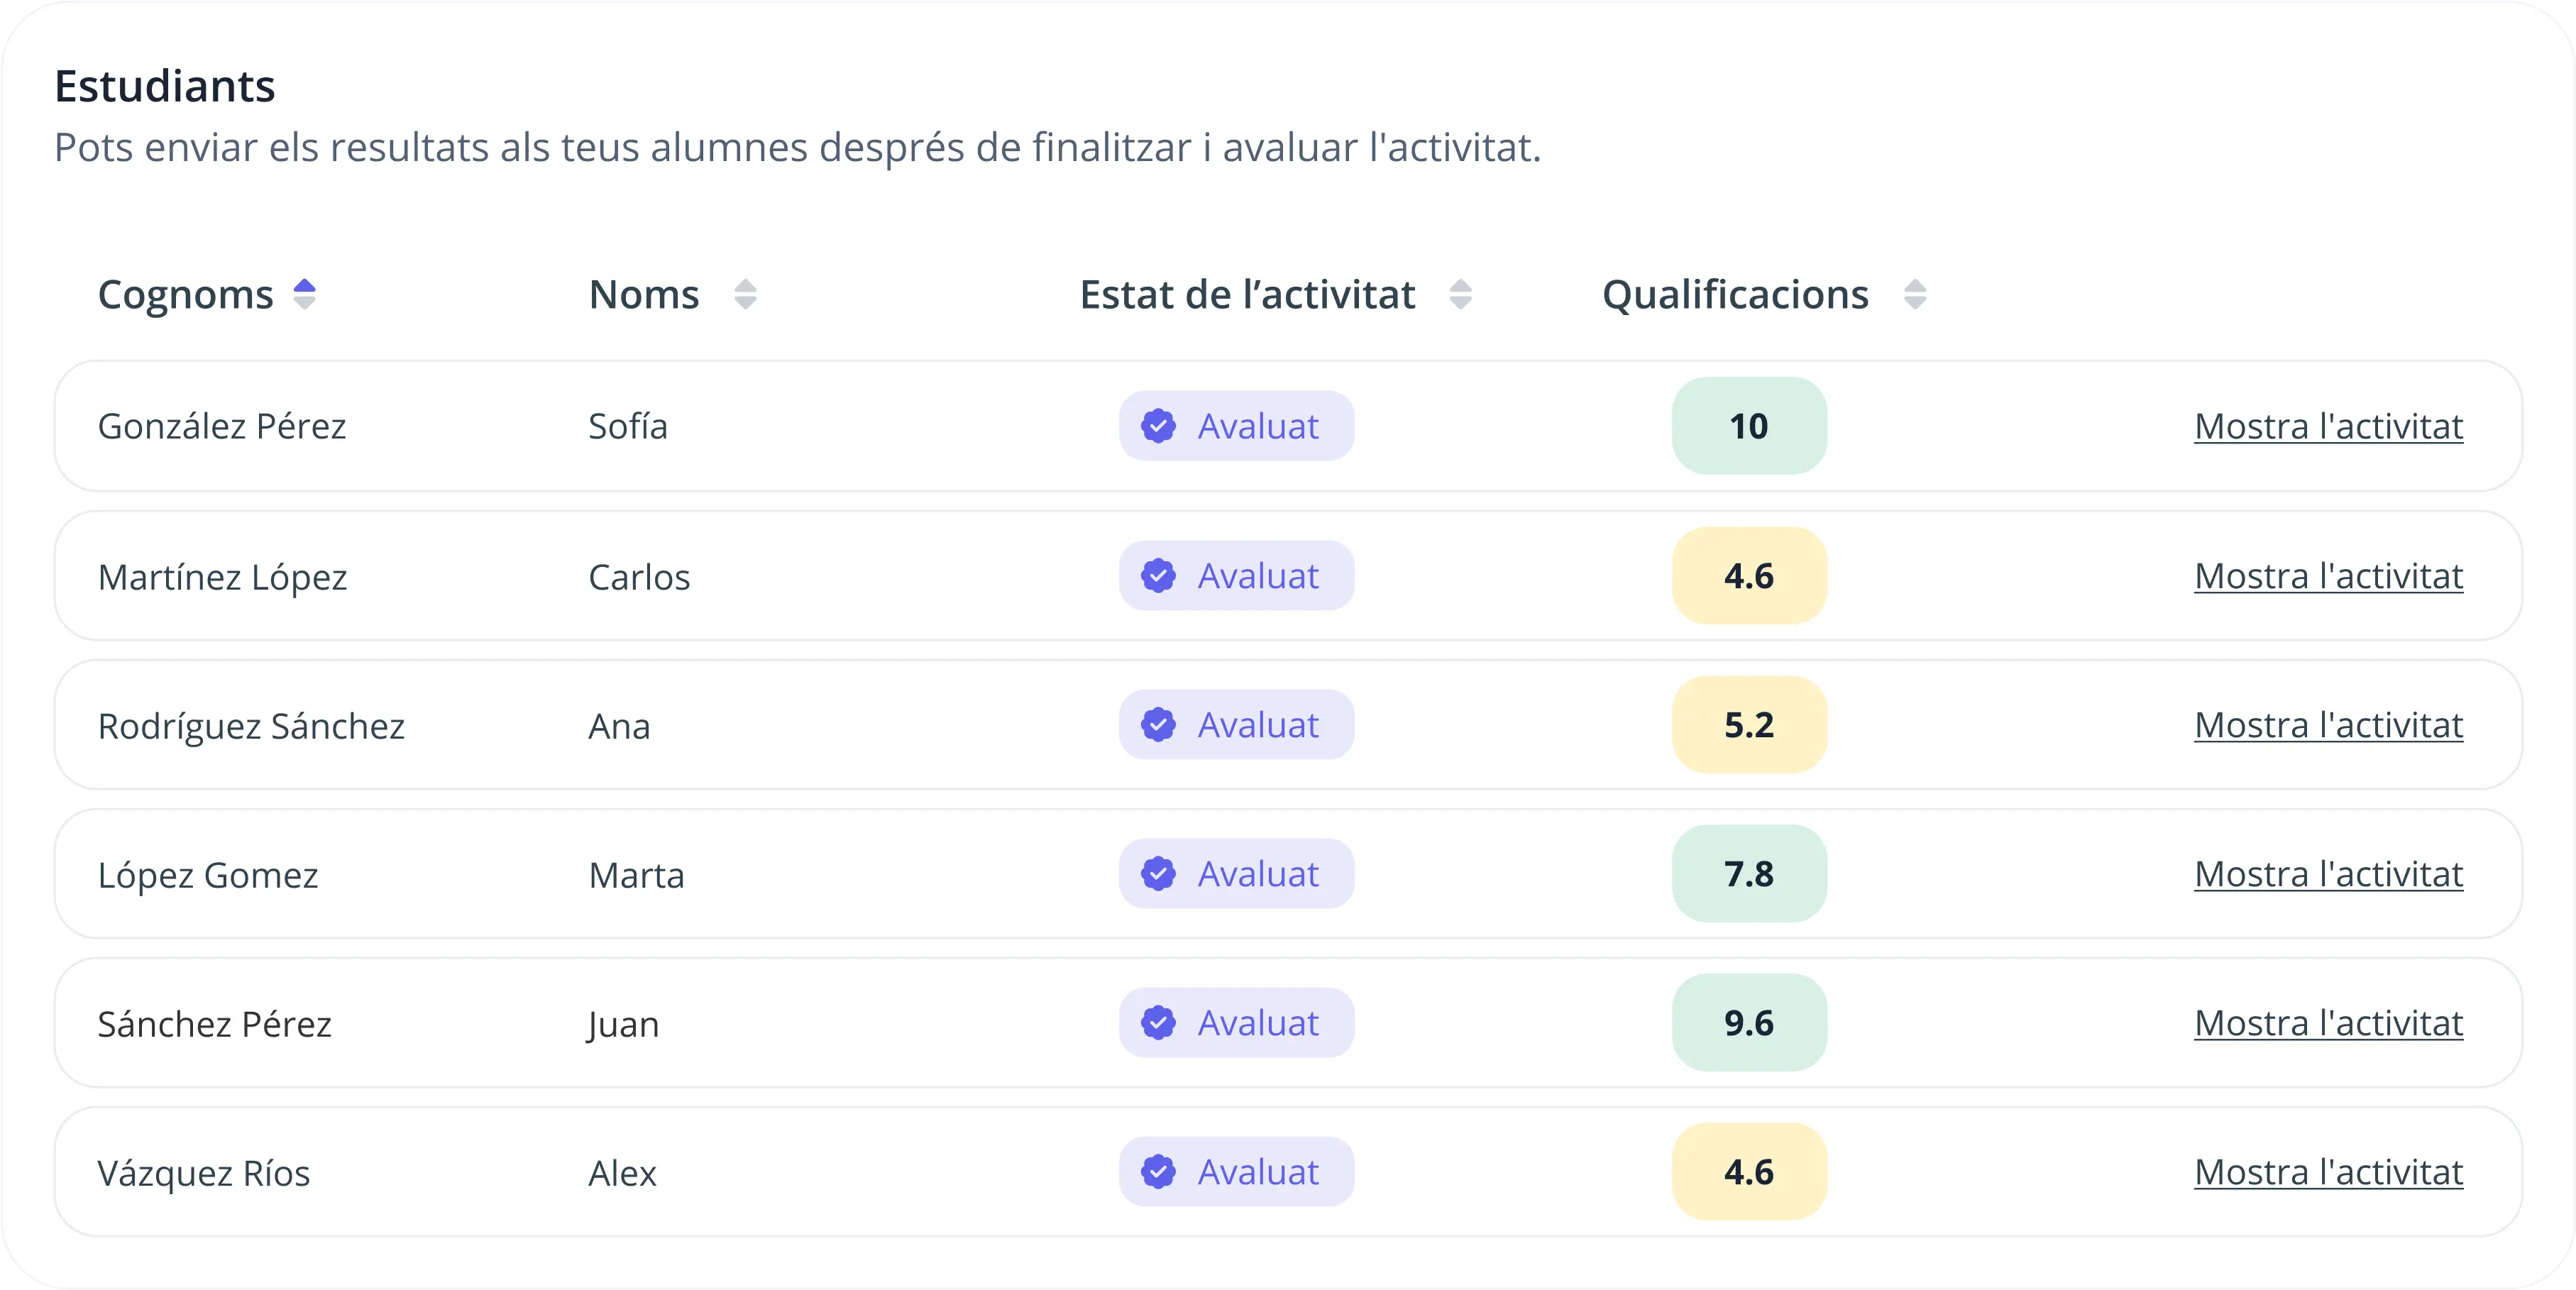Click Ana's Avaluat status badge

(x=1237, y=725)
